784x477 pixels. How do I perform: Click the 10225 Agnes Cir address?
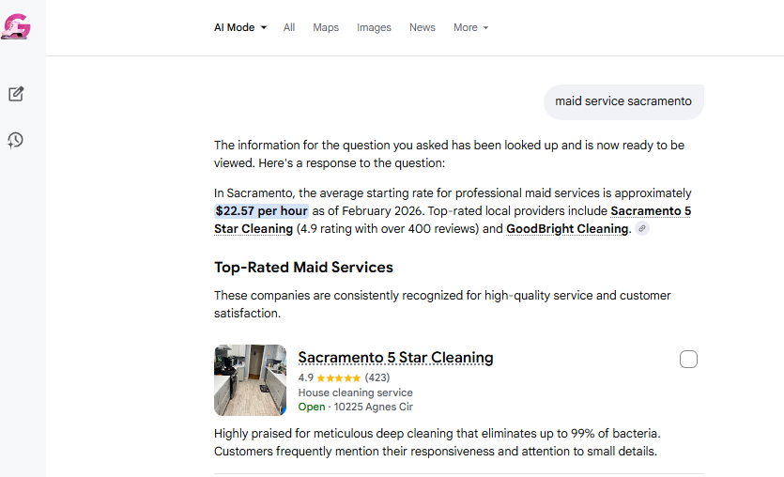pyautogui.click(x=373, y=407)
